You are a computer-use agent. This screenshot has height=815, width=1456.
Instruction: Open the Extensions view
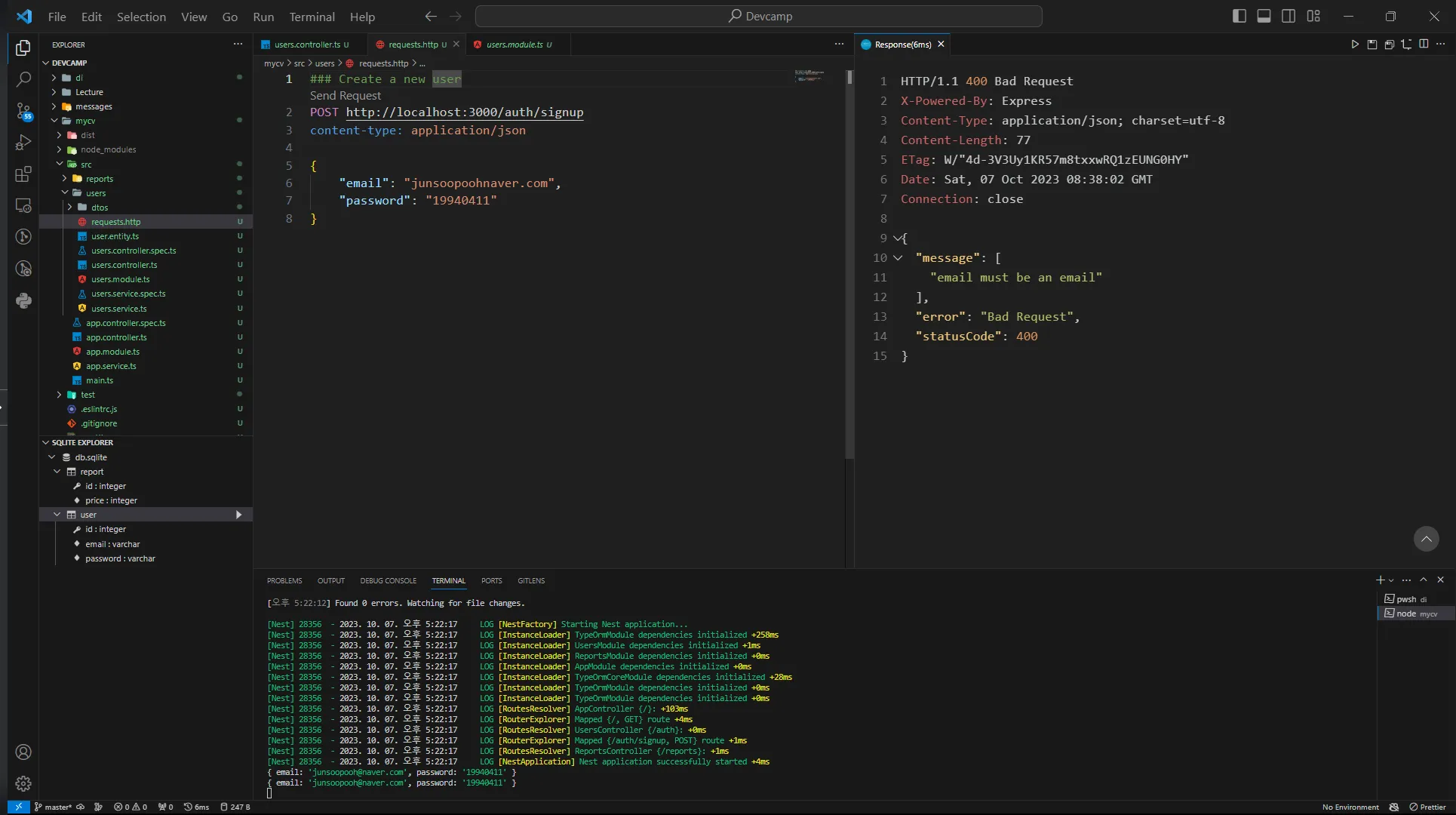[23, 174]
